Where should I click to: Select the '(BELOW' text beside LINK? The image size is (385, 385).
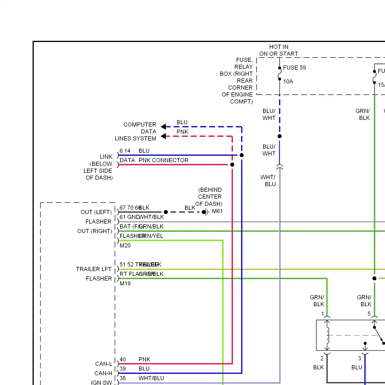tap(101, 164)
